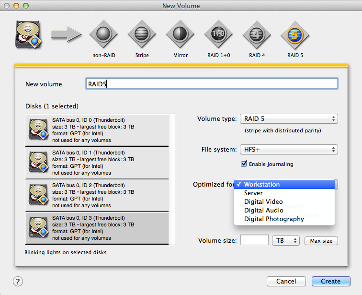Open the TB size unit dropdown
The width and height of the screenshot is (362, 295).
point(286,240)
